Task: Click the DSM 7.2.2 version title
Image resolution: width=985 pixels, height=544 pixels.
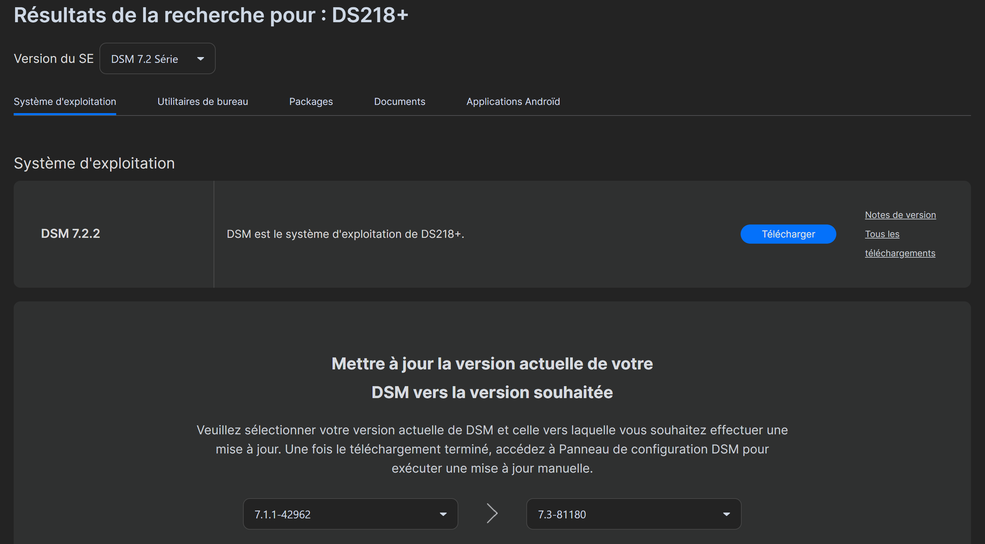Action: coord(70,234)
